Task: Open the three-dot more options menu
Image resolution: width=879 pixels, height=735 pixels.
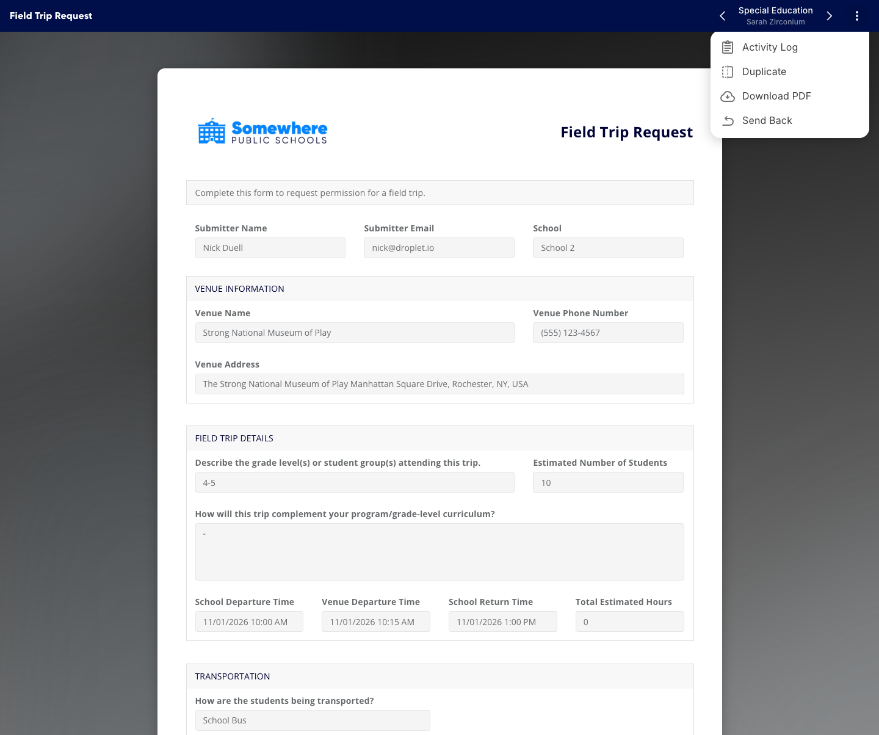Action: click(x=857, y=16)
